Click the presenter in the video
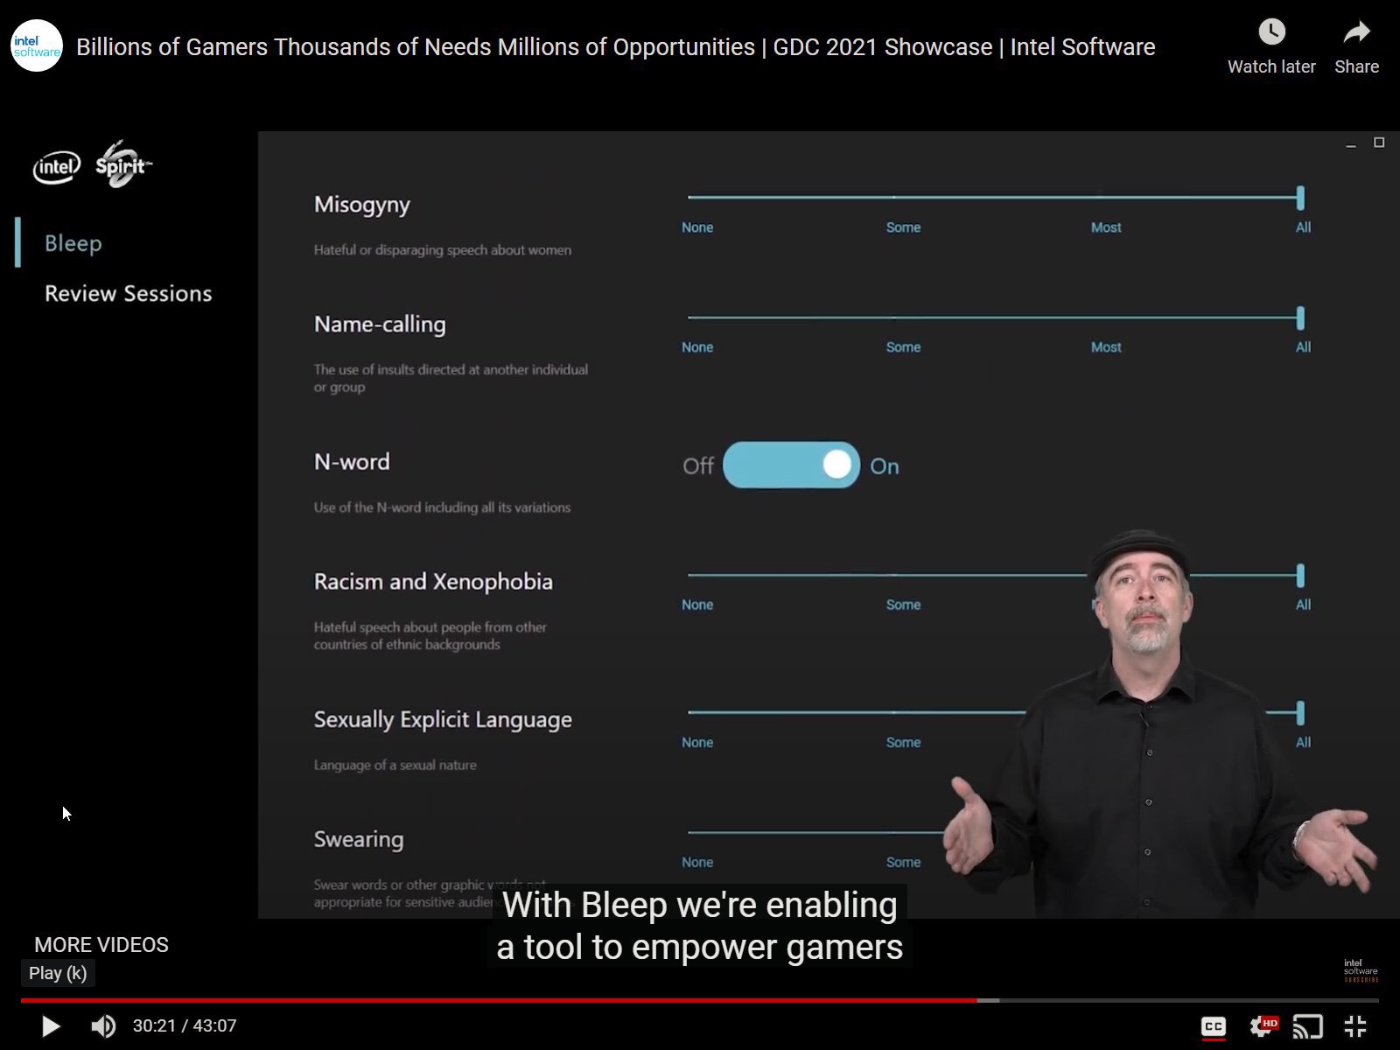The image size is (1400, 1050). [1155, 726]
